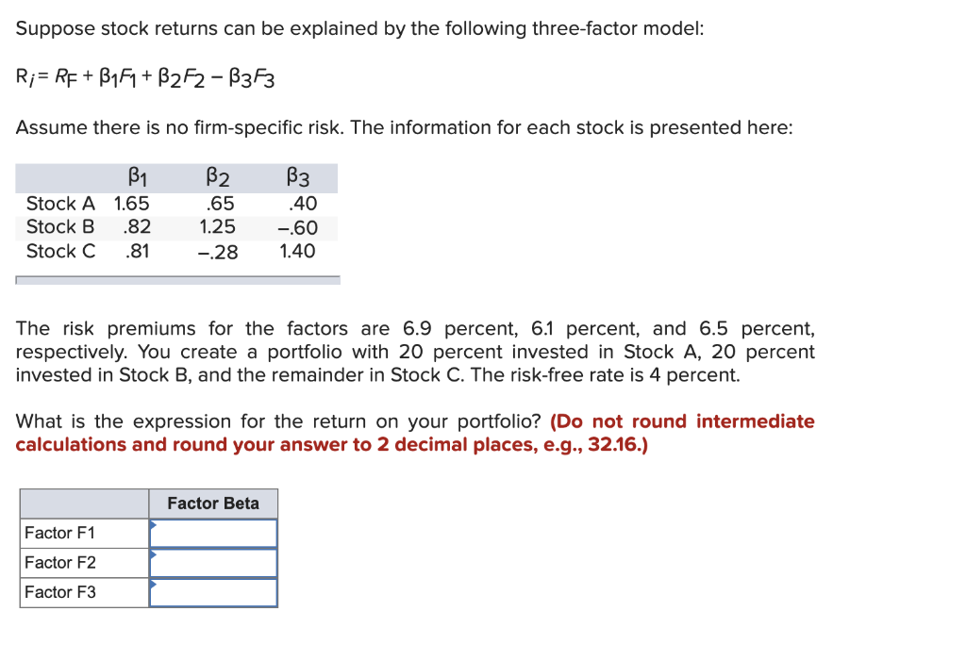Click the scrollbar below the stock table
The width and height of the screenshot is (966, 661).
tap(176, 278)
